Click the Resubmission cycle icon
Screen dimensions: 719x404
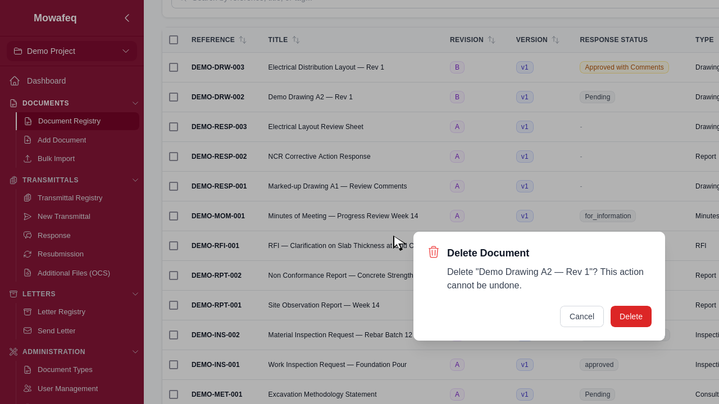pos(26,254)
